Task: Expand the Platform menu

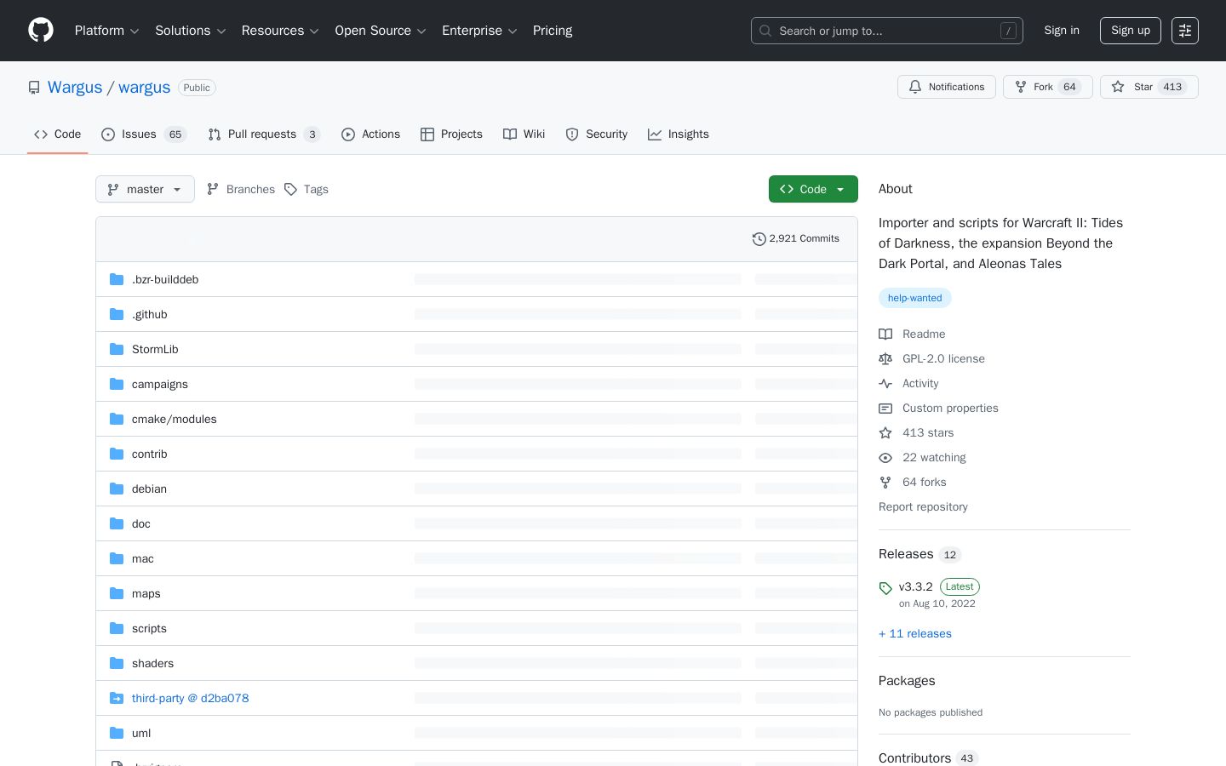Action: click(107, 31)
